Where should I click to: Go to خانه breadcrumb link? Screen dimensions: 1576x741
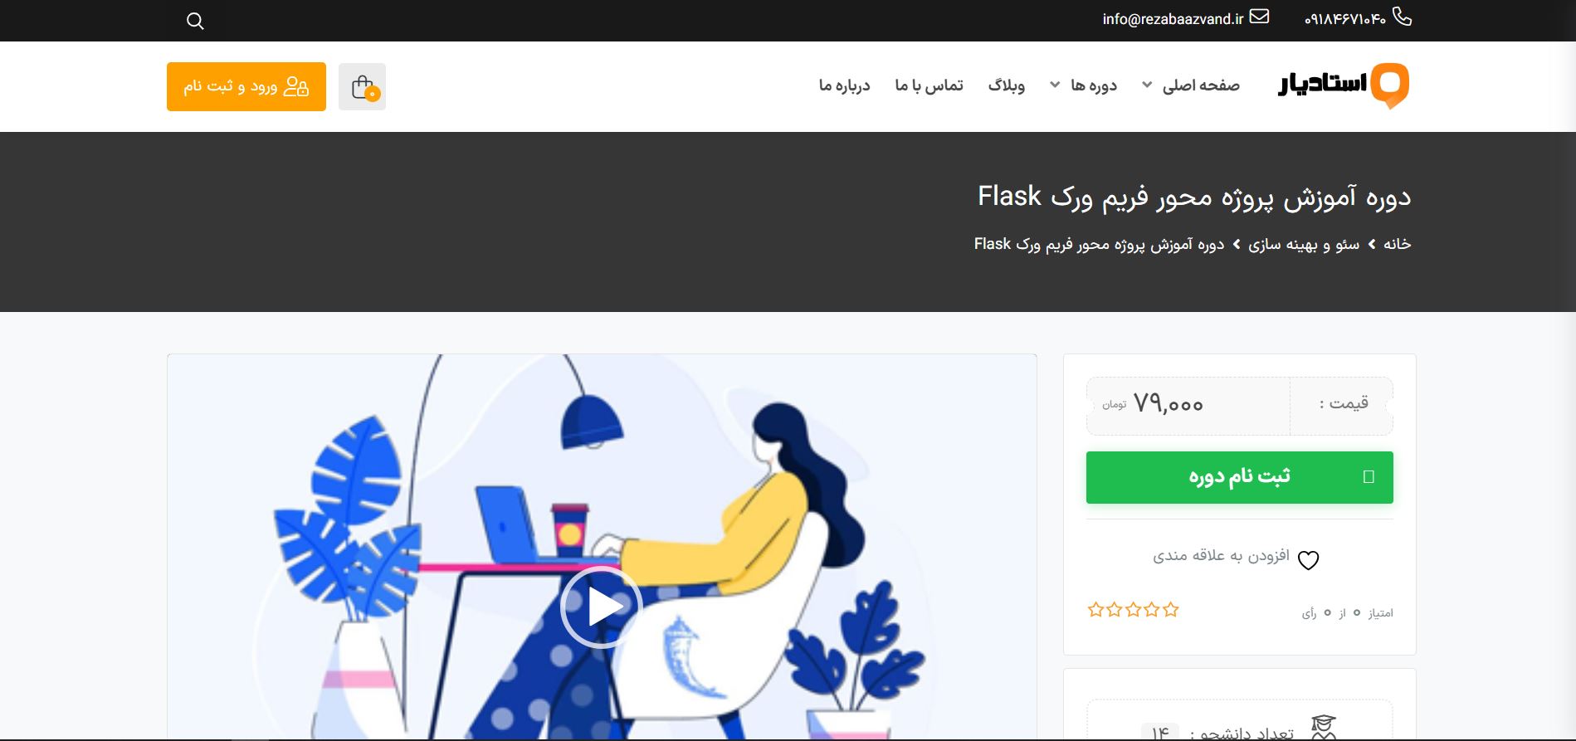1397,244
